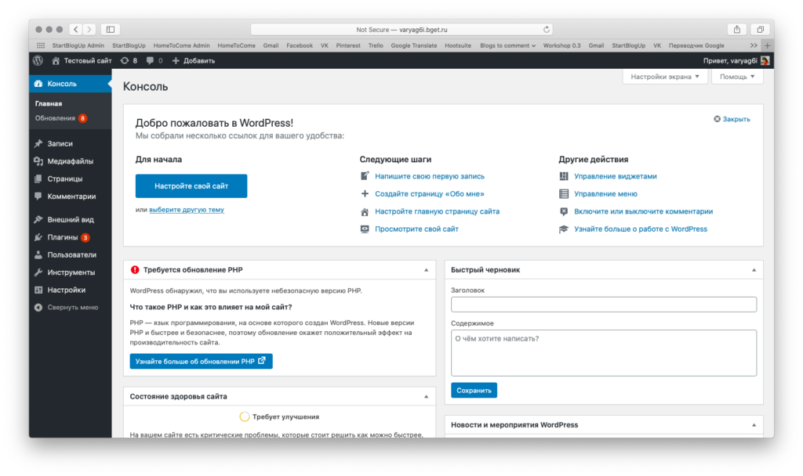Collapse the sidebar with Свернуть меню
803x476 pixels.
[72, 308]
